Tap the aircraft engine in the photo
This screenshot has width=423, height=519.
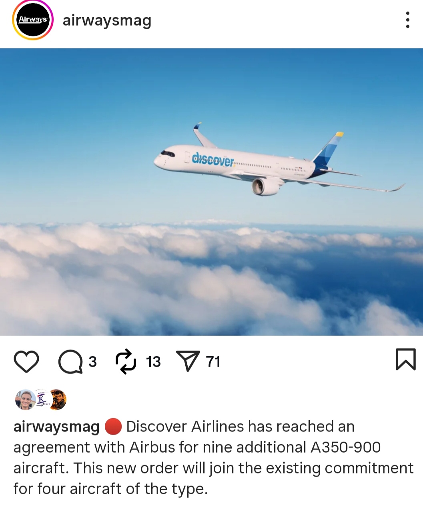266,186
